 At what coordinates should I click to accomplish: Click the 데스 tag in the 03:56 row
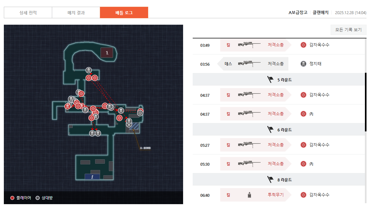(x=228, y=64)
